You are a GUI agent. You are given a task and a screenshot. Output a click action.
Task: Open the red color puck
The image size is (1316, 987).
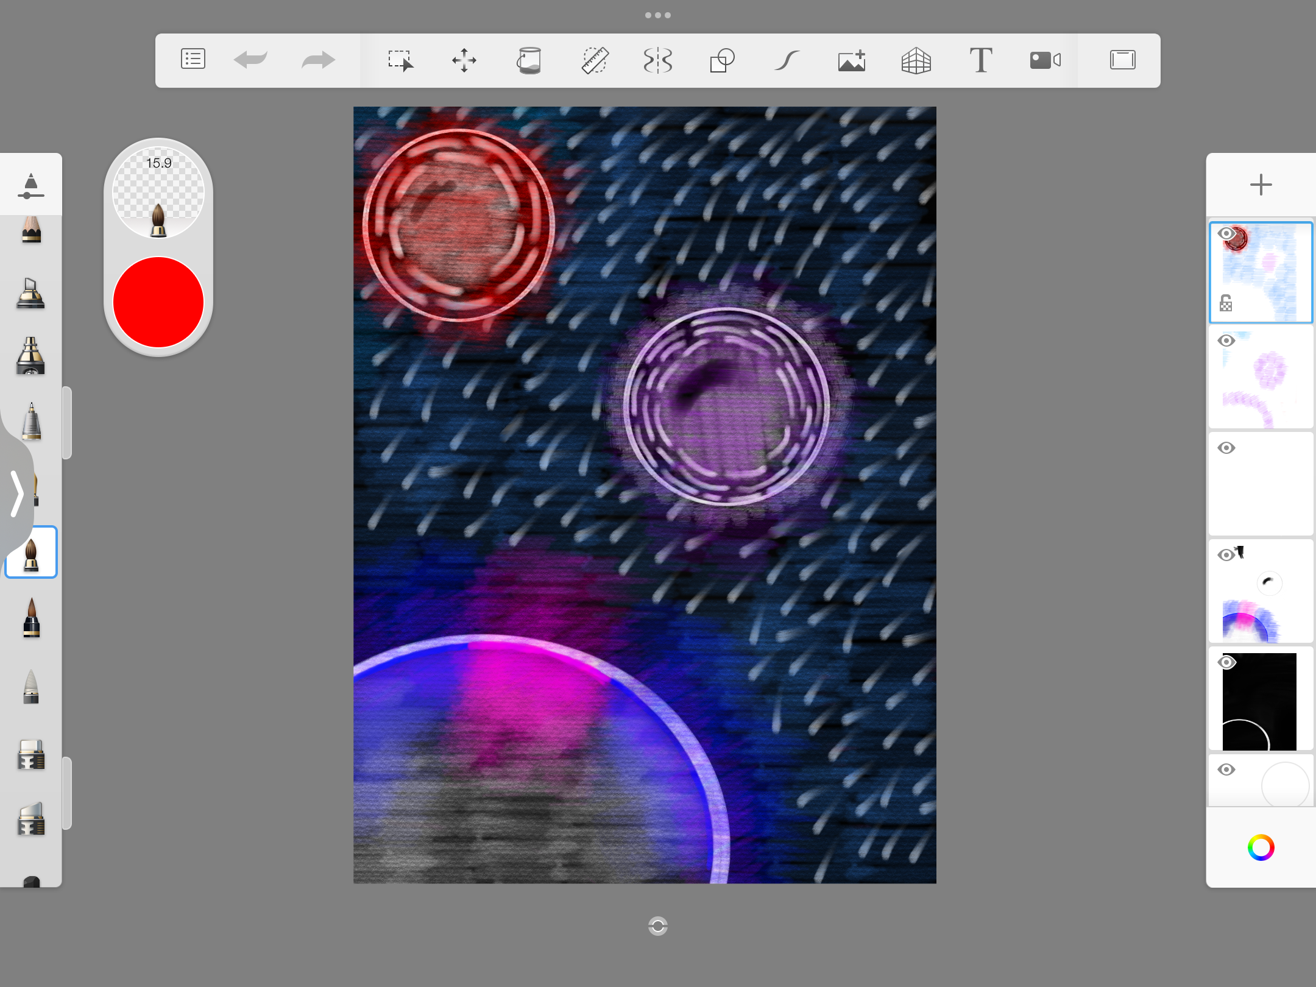point(158,302)
